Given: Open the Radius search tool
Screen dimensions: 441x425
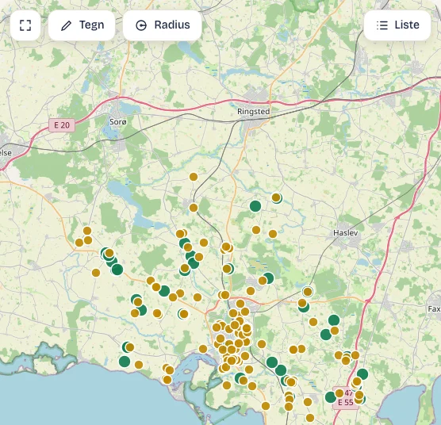Looking at the screenshot, I should click(x=163, y=25).
